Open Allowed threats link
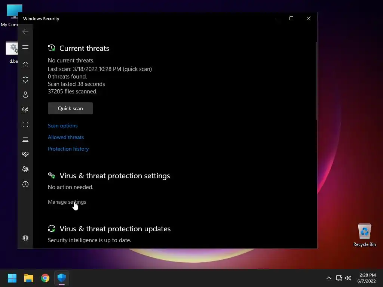The height and width of the screenshot is (287, 383). point(66,137)
